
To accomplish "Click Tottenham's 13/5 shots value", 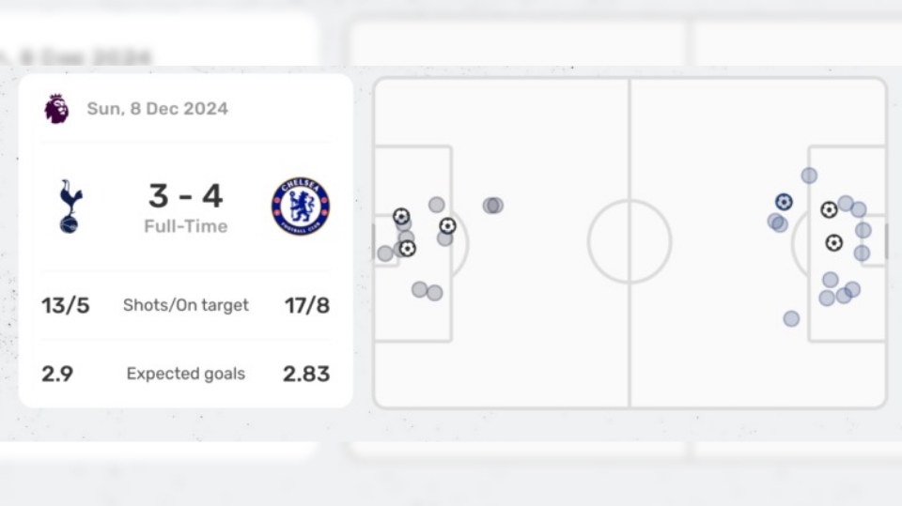I will [66, 305].
